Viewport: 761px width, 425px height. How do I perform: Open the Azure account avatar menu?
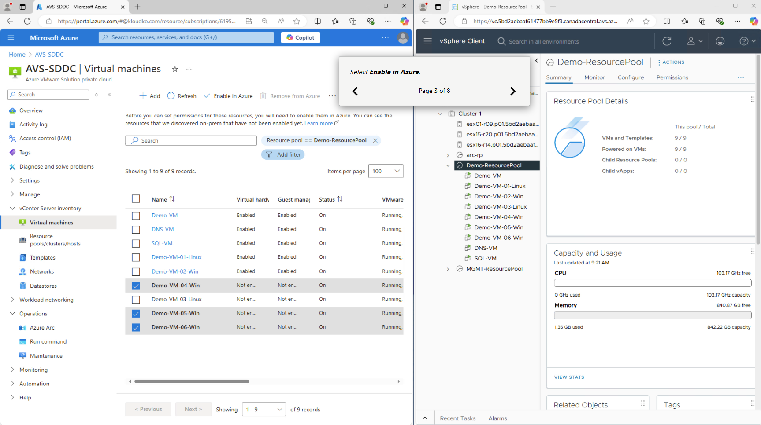pyautogui.click(x=403, y=38)
